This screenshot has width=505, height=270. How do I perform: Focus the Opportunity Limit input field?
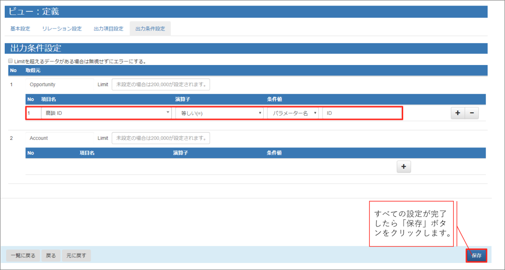point(161,85)
